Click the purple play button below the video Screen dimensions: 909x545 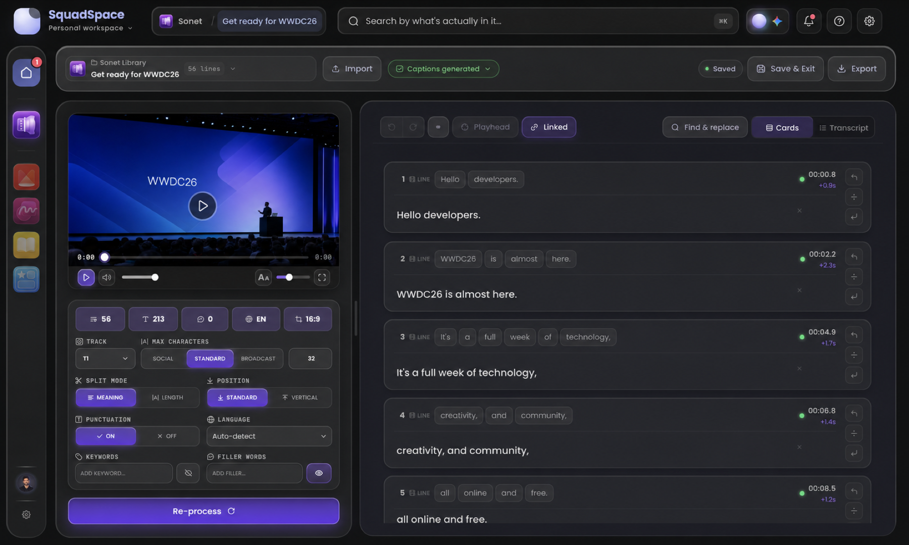coord(86,277)
